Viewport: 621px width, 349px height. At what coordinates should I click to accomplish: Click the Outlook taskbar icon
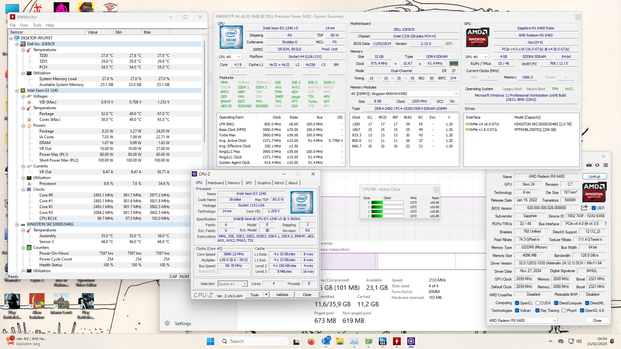tap(325, 341)
